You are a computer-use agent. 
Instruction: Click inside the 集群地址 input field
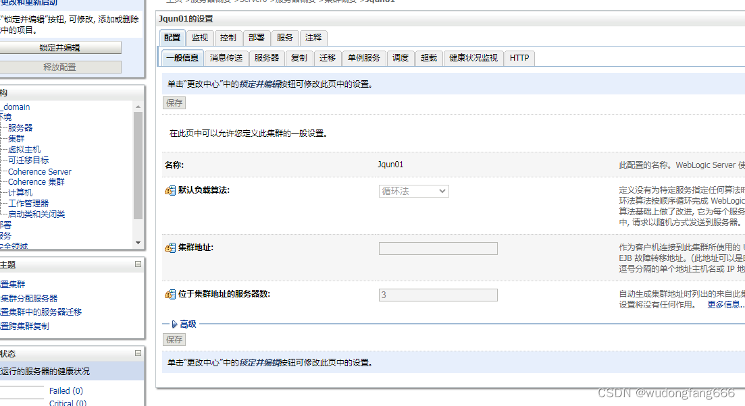pos(438,248)
